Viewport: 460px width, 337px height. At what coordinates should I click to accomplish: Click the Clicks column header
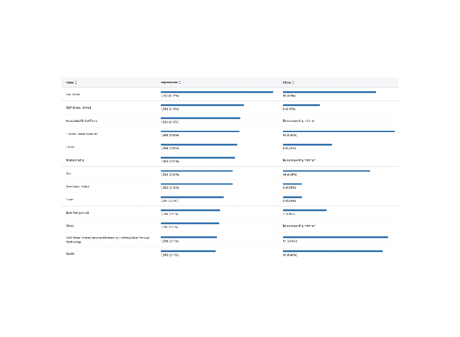[287, 82]
